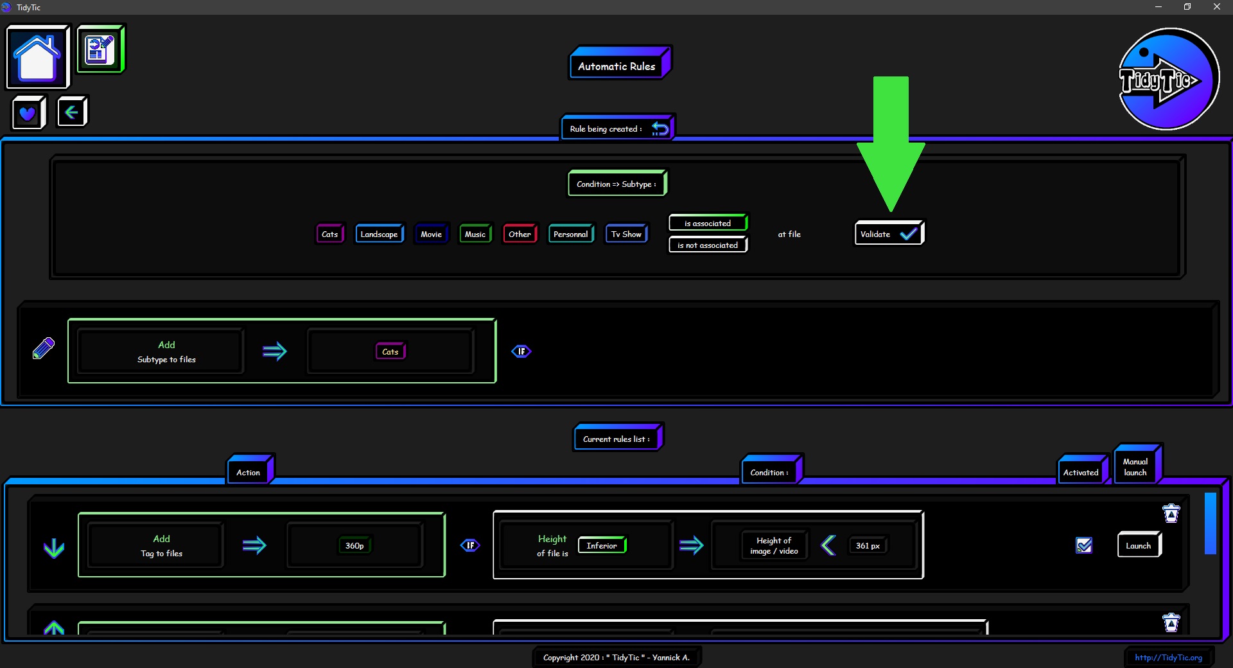Click the blue heart favorites icon
The width and height of the screenshot is (1233, 668).
pyautogui.click(x=28, y=113)
